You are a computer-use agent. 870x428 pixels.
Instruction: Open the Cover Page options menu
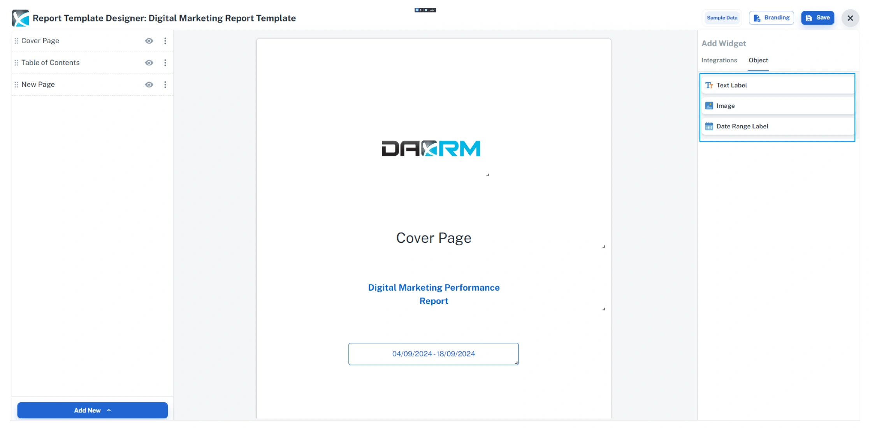pos(165,41)
